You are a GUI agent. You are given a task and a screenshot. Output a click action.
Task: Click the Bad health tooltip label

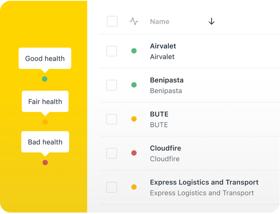pos(45,142)
